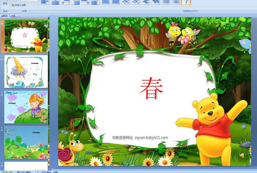Screen dimensions: 257x173
Task: Apply the vertical blinds transition
Action: pyautogui.click(x=176, y=2)
